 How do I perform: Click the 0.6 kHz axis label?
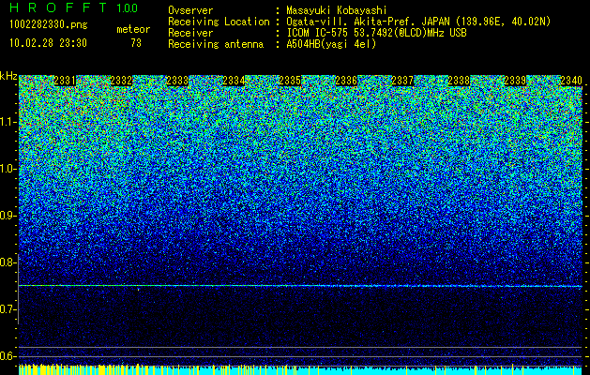tap(8, 356)
